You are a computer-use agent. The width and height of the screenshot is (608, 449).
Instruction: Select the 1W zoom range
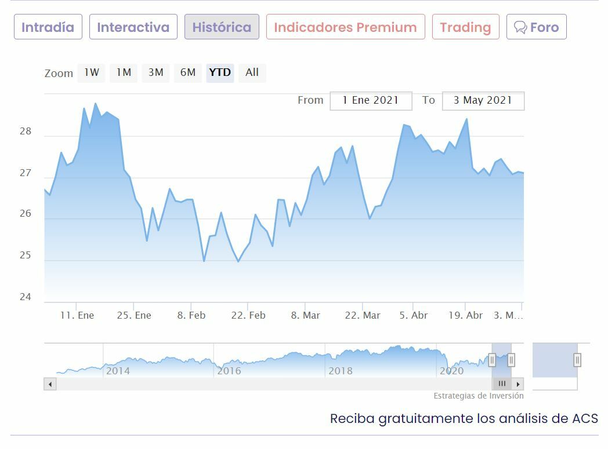[91, 73]
